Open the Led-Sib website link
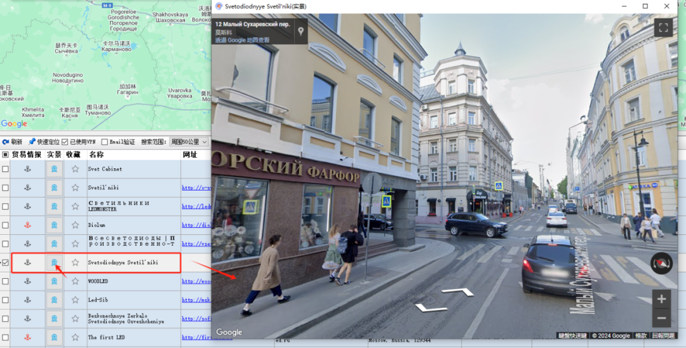The width and height of the screenshot is (686, 348). tap(196, 300)
